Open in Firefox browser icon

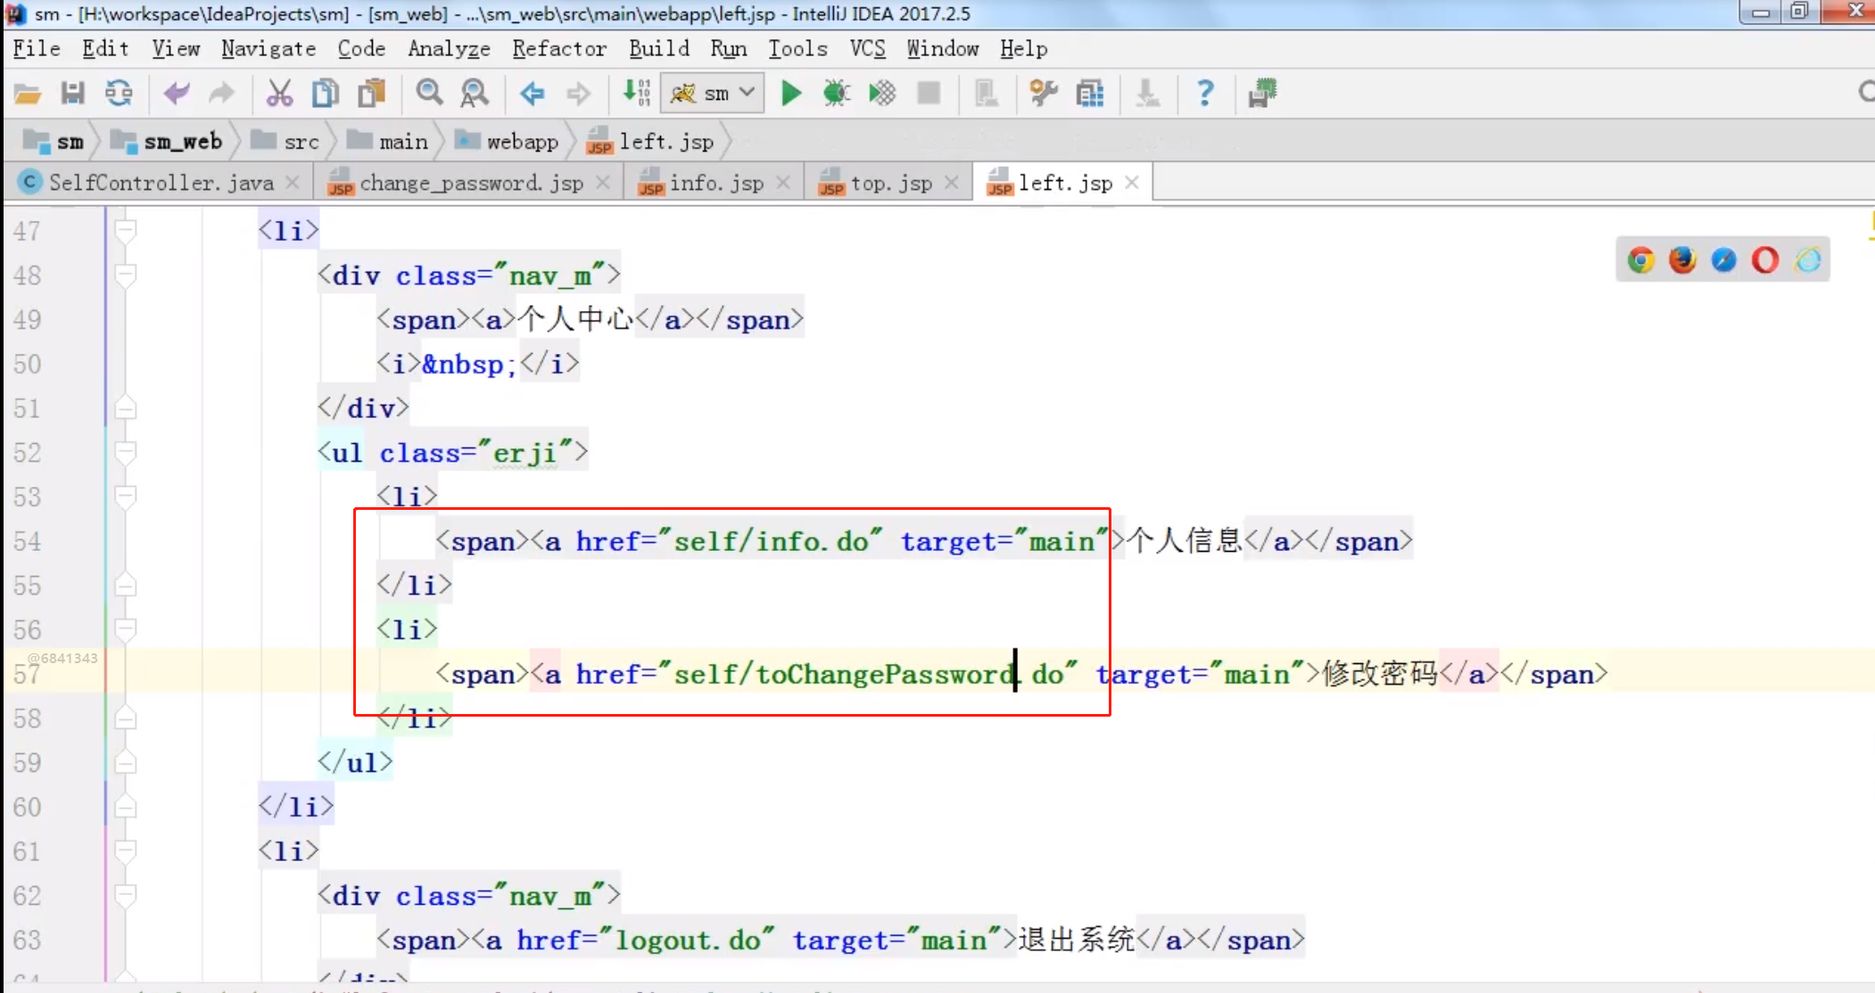(x=1681, y=260)
